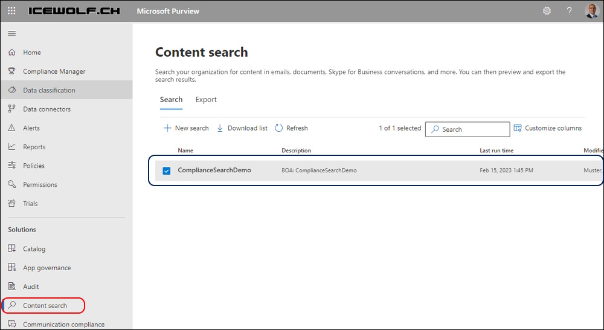Click the '1 of 1 selected' status text
The width and height of the screenshot is (604, 330).
click(x=400, y=128)
